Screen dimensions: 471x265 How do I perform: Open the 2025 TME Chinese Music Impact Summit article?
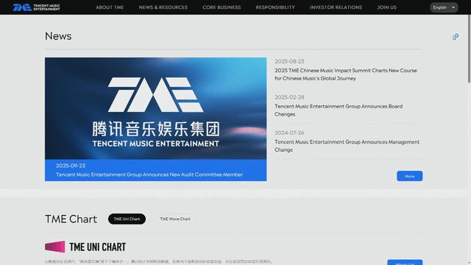345,74
